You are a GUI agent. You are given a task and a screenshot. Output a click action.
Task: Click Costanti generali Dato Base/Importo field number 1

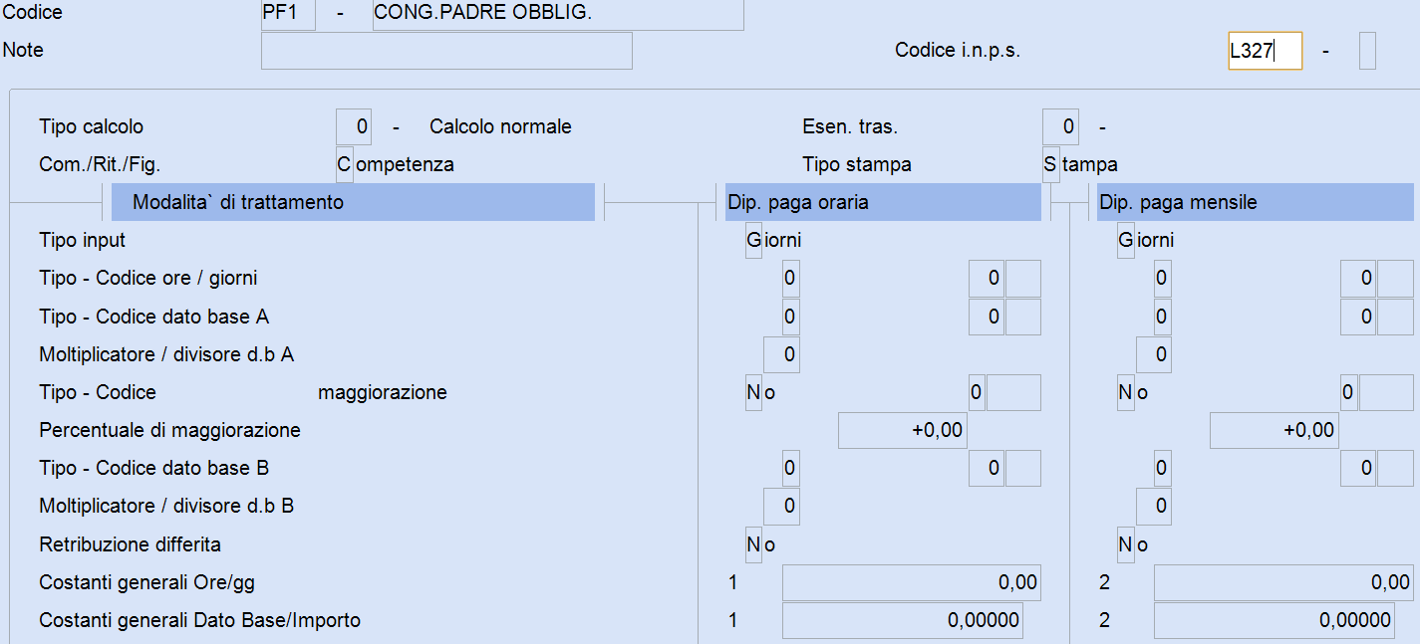[903, 620]
